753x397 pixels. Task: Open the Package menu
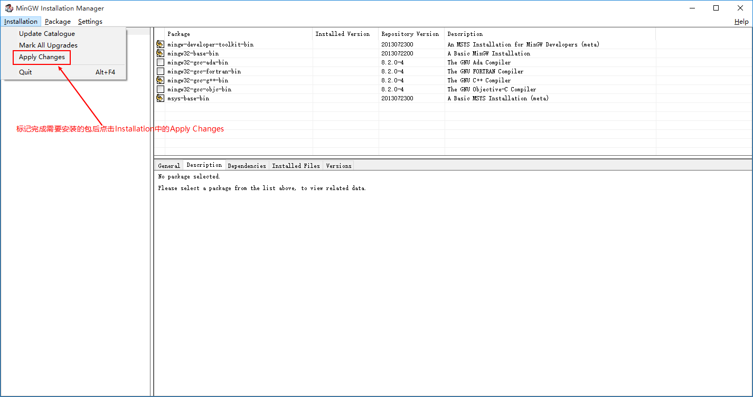click(x=58, y=22)
